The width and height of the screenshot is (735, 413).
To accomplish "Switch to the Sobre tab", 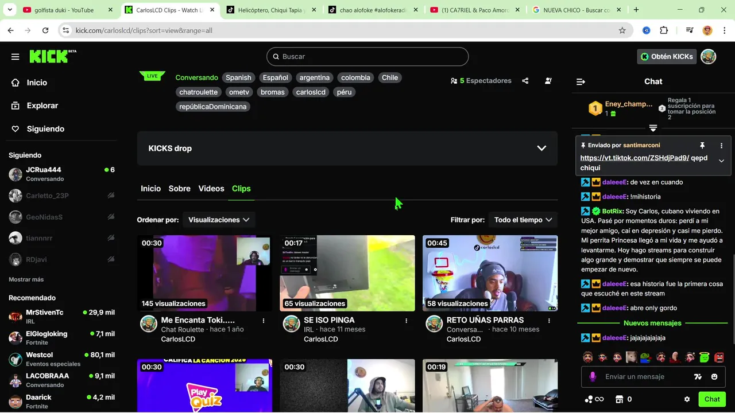I will [179, 188].
